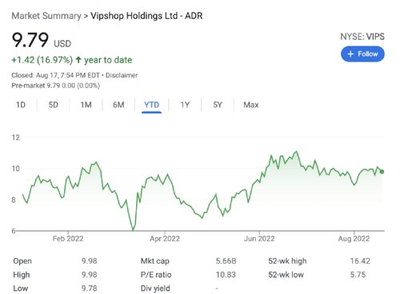
Task: Click the Jun 2022 axis marker
Action: click(259, 238)
